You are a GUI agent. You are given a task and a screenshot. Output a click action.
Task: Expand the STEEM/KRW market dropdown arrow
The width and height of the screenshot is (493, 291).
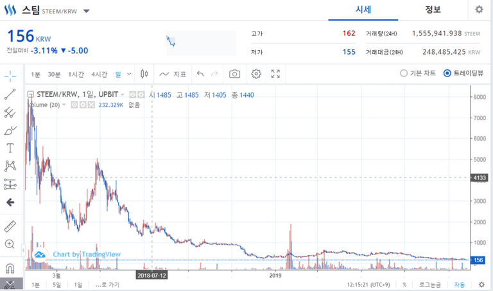(x=87, y=12)
